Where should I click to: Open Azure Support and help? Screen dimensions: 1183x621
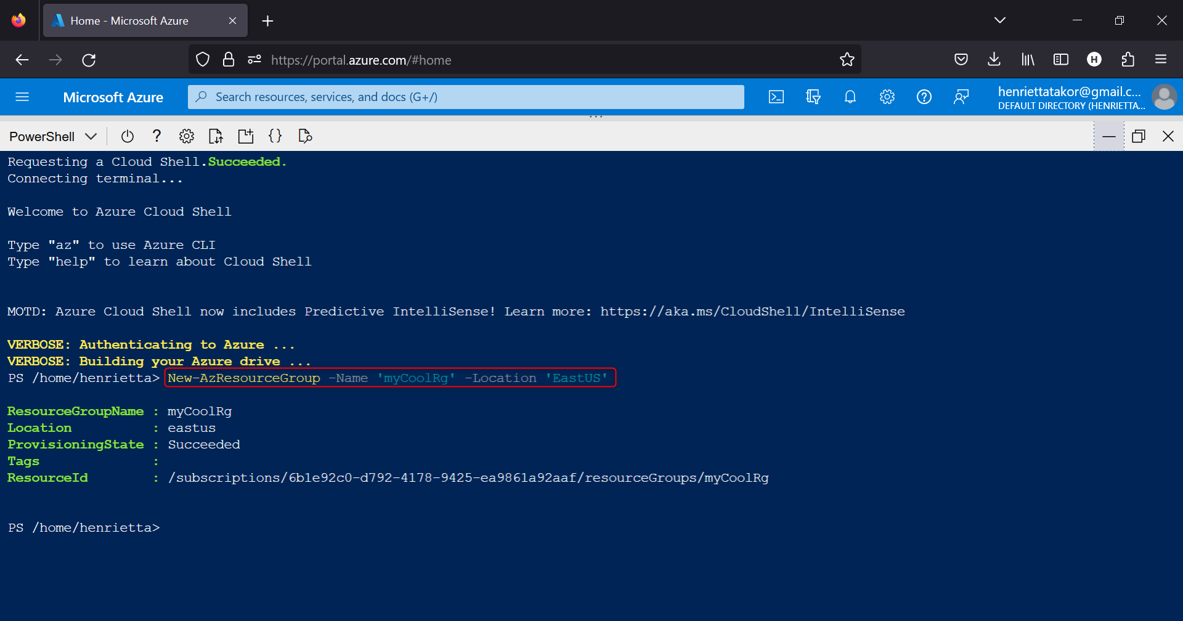924,97
